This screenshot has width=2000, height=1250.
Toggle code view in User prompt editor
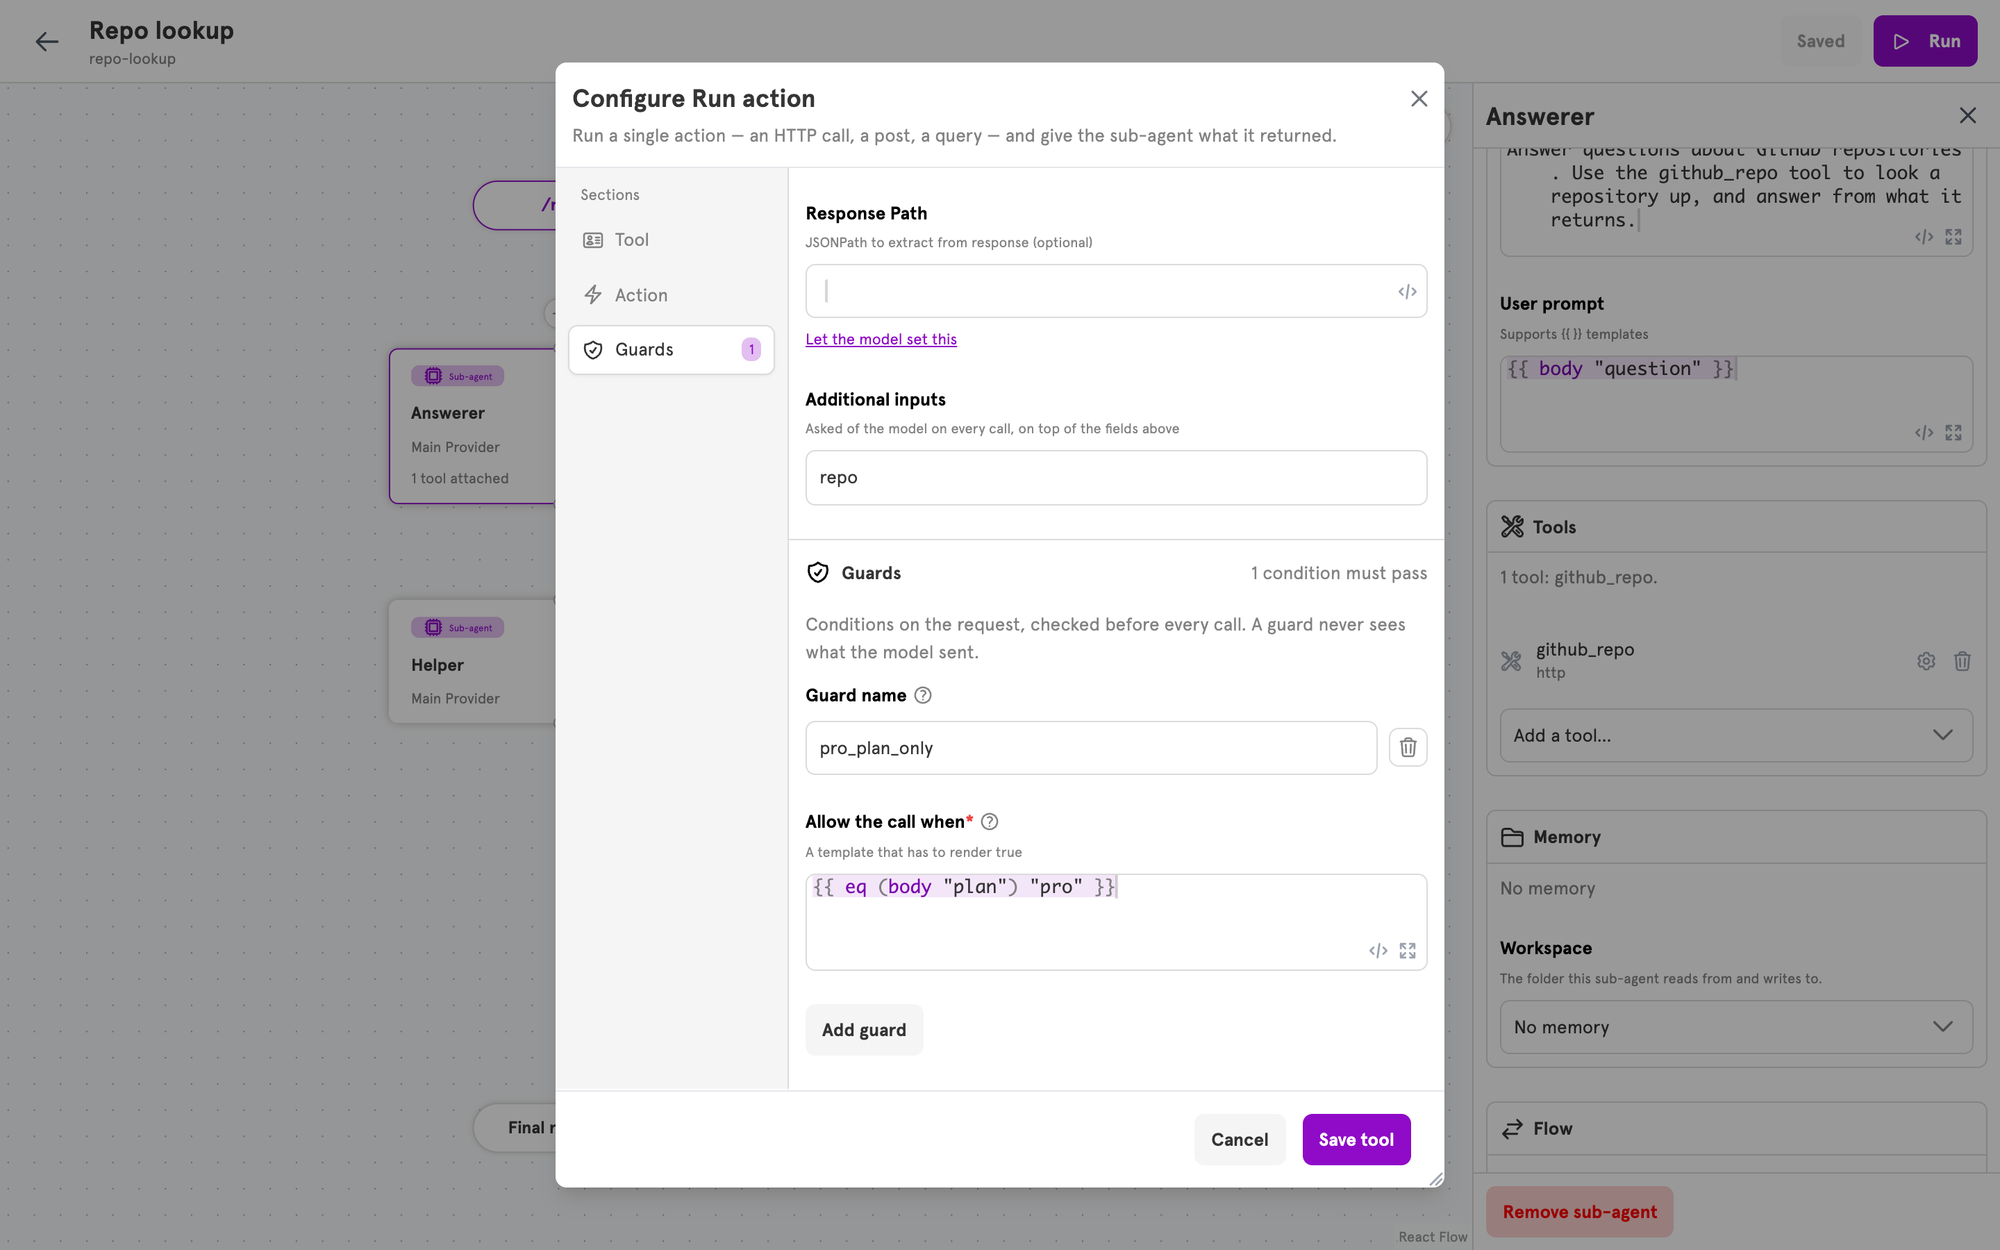click(1923, 433)
